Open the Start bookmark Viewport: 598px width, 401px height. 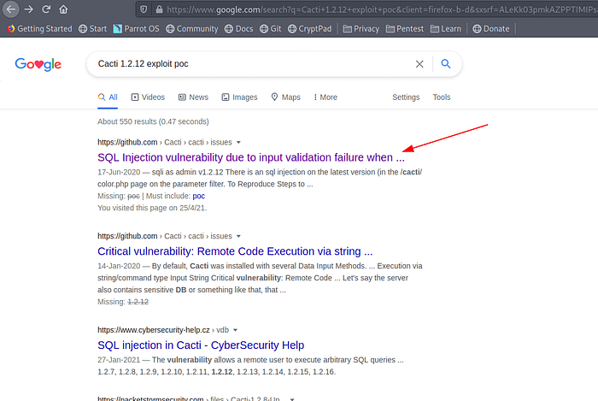click(92, 28)
